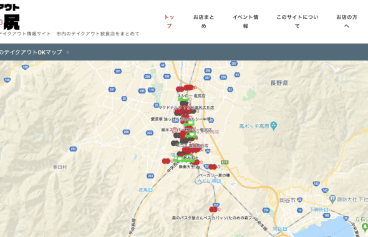
Task: Open the お店の方へ link
Action: (347, 22)
